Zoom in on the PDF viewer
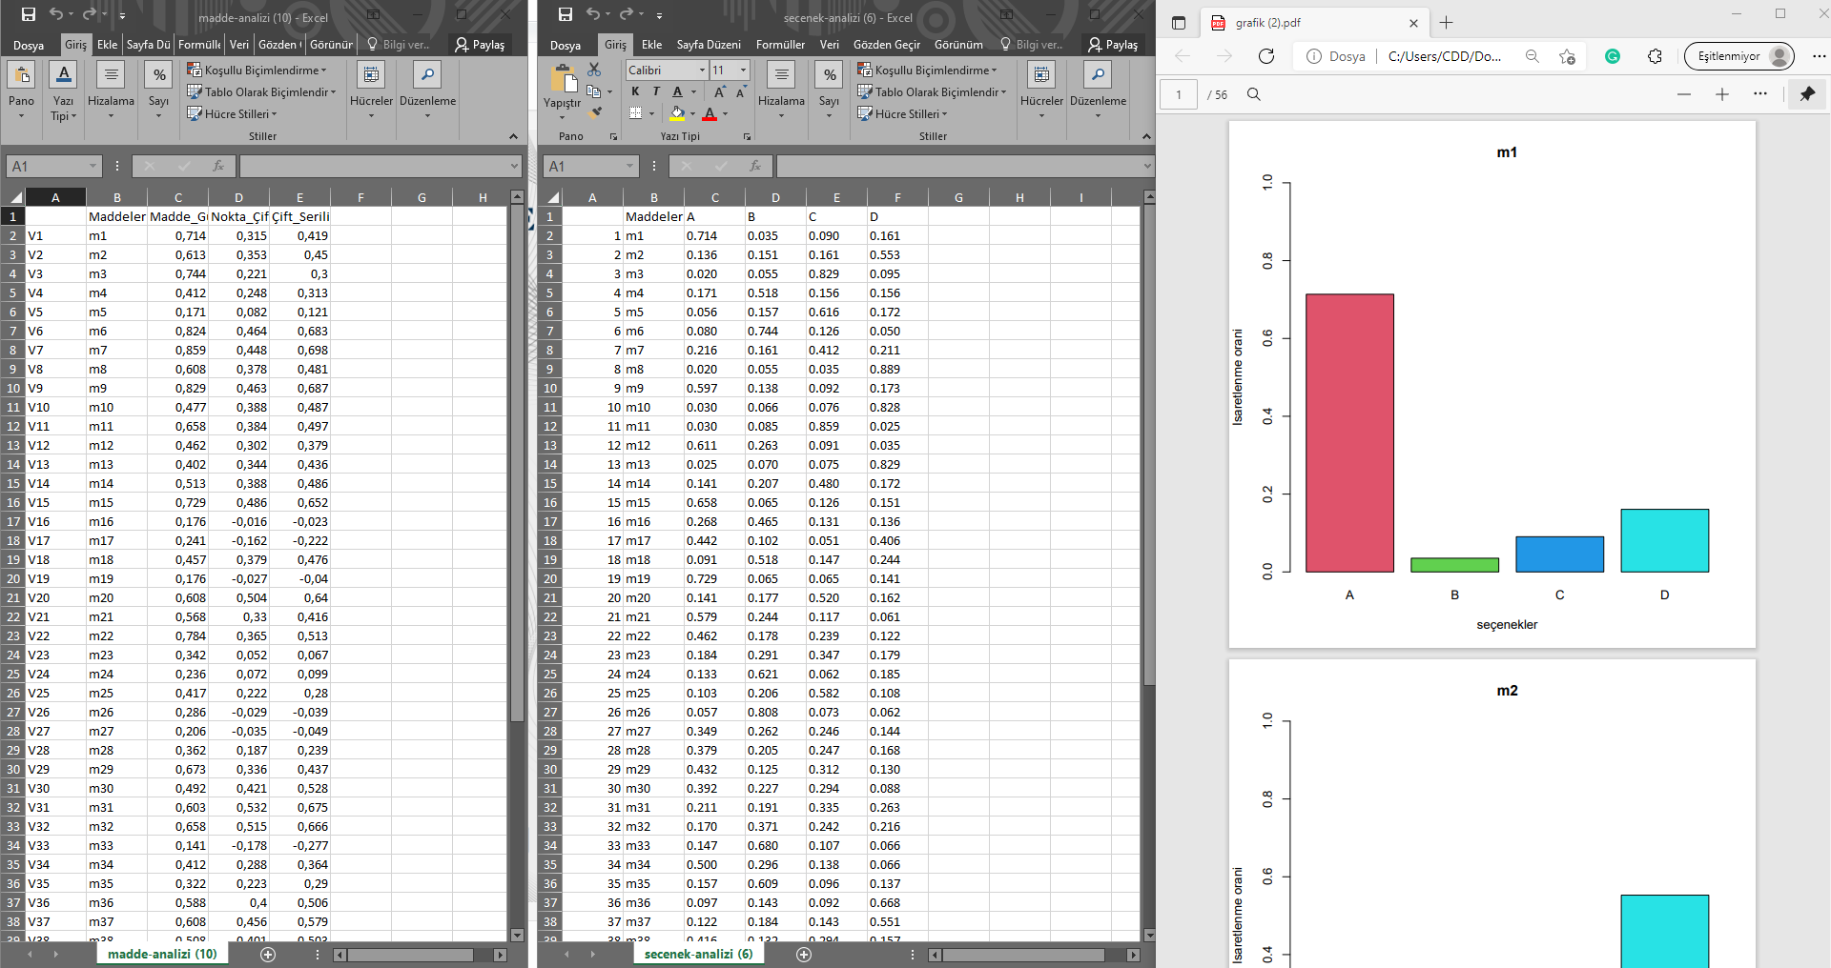 pyautogui.click(x=1722, y=94)
